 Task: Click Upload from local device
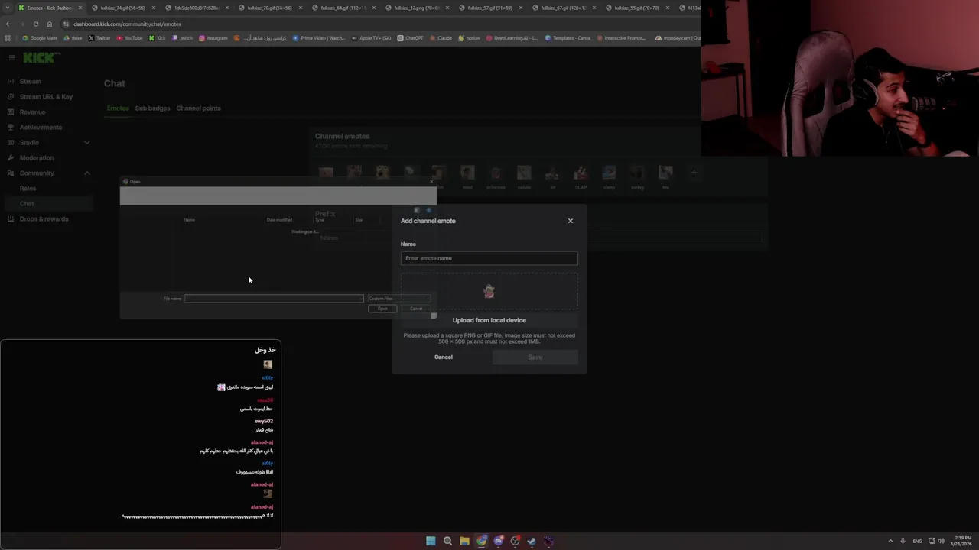(x=489, y=320)
